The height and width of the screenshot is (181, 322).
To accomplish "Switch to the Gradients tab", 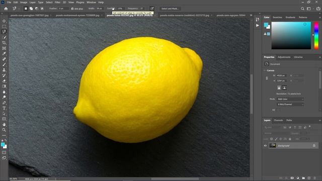I will point(290,18).
